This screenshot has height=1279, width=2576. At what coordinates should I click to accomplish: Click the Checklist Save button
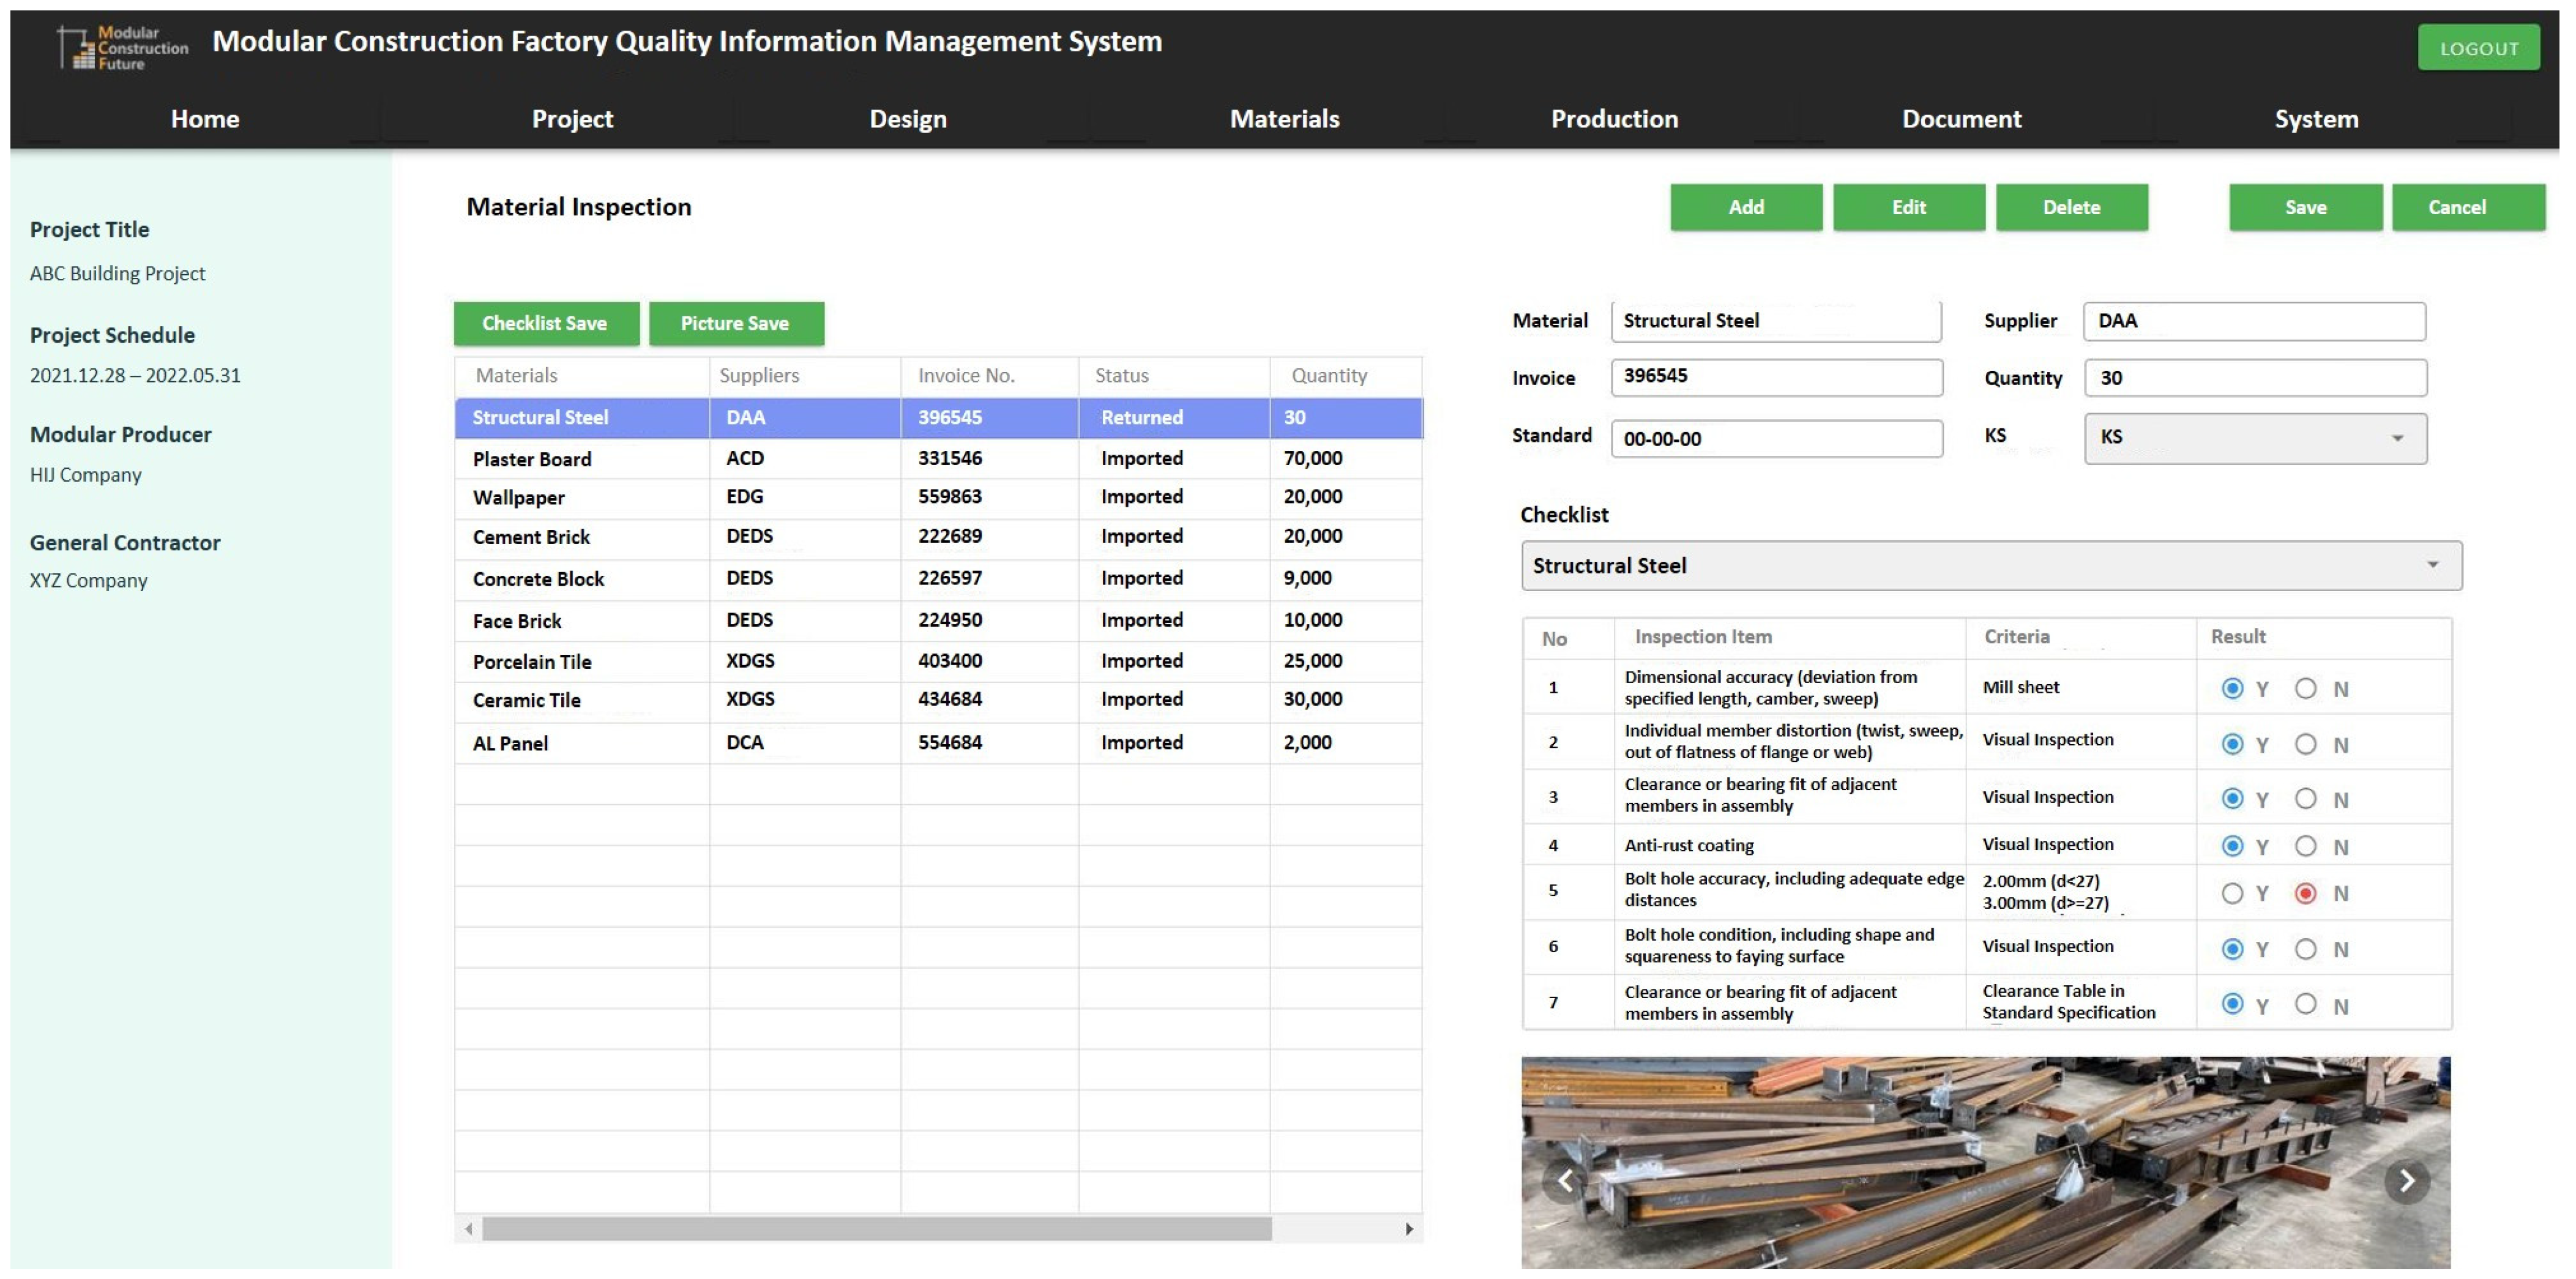546,323
